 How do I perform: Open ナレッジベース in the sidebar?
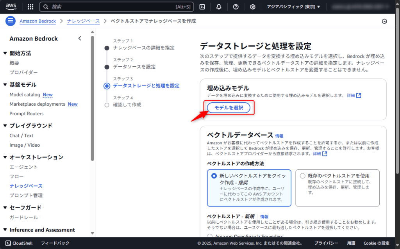[26, 186]
